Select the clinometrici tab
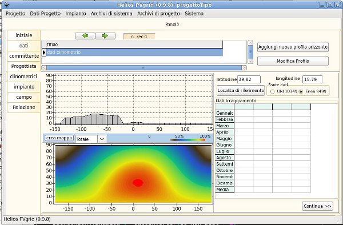 [x=23, y=77]
